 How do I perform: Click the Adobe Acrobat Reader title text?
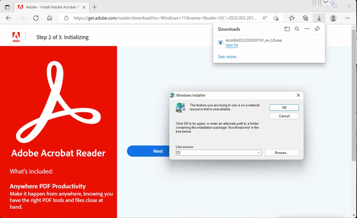click(x=58, y=153)
